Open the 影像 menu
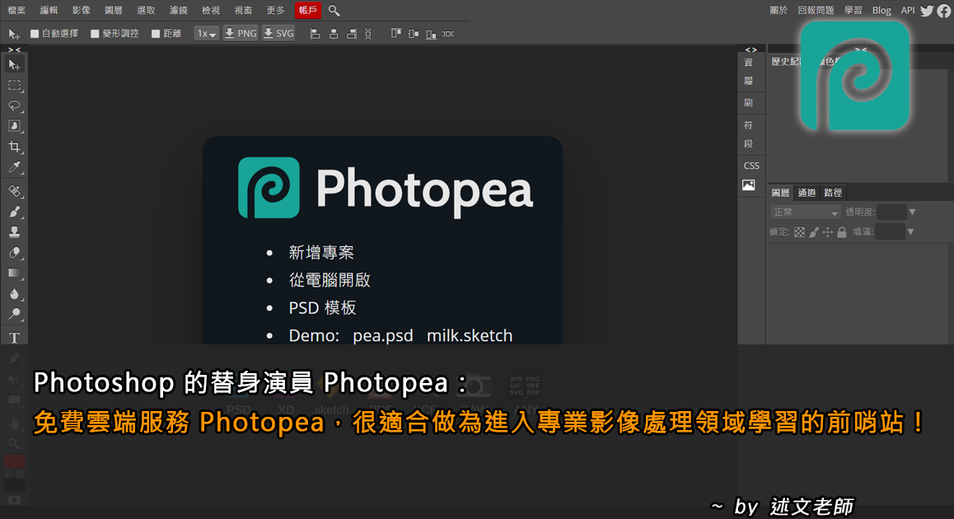Image resolution: width=954 pixels, height=519 pixels. [81, 11]
